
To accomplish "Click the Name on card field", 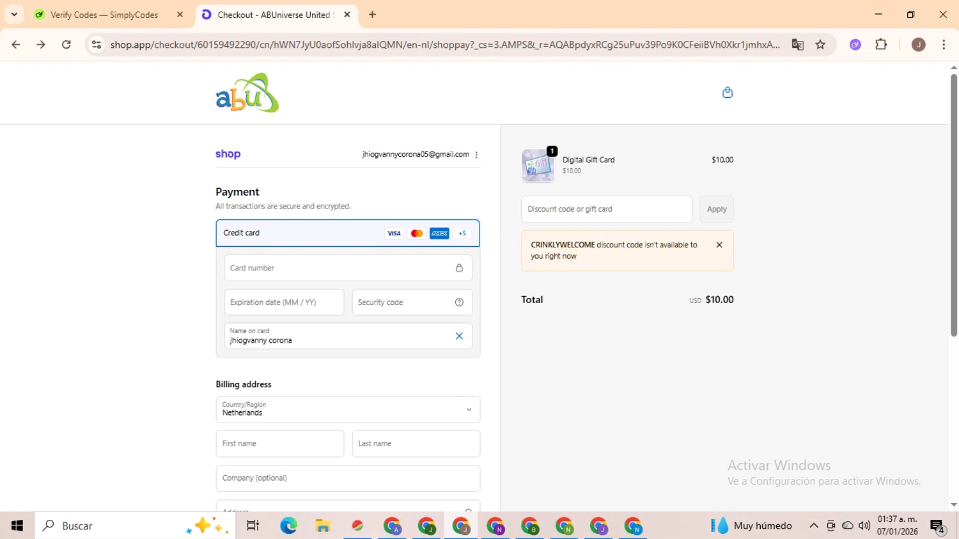I will coord(348,336).
